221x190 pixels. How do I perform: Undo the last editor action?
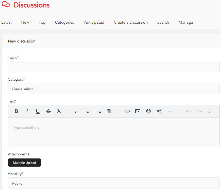pos(189,111)
